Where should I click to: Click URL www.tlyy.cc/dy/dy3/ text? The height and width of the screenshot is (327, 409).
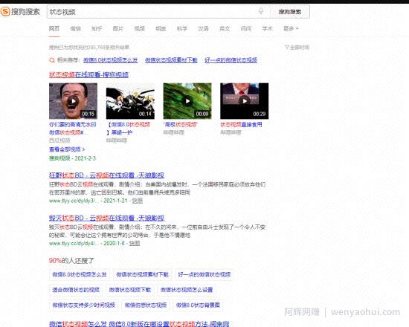74,201
